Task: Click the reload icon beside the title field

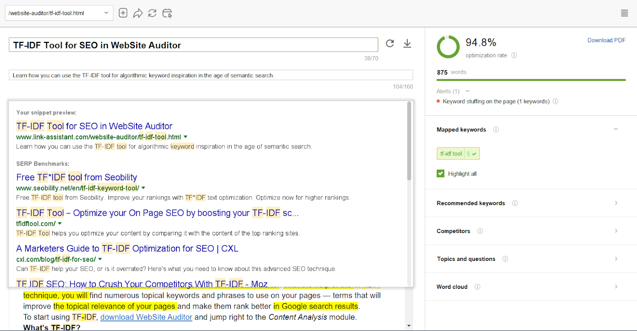Action: click(x=390, y=43)
